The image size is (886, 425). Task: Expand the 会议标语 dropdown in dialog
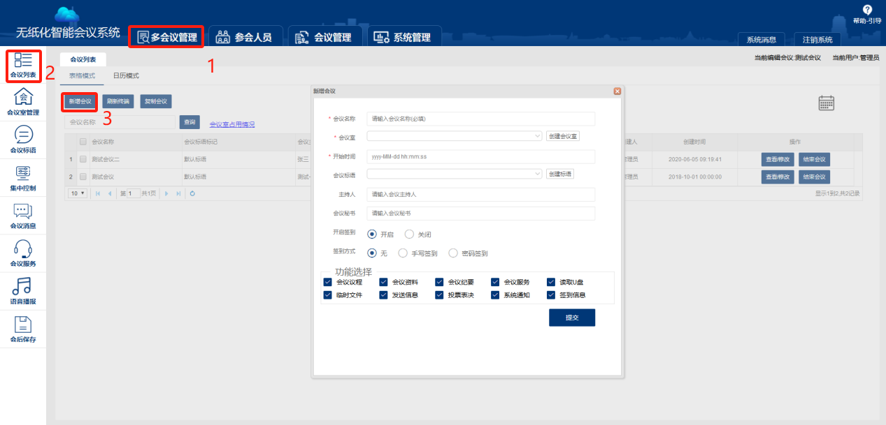pos(455,174)
